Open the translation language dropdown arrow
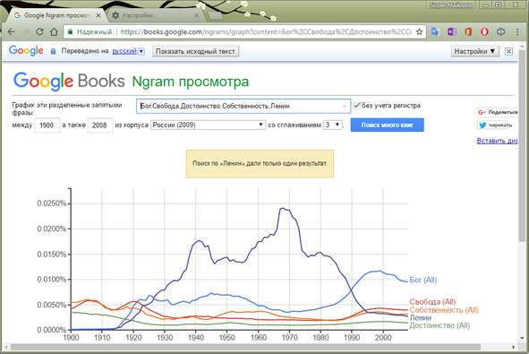 pyautogui.click(x=141, y=51)
